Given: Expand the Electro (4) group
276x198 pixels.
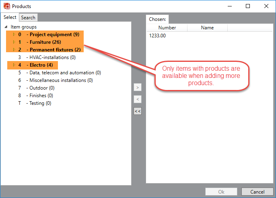Looking at the screenshot, I should tap(14, 65).
